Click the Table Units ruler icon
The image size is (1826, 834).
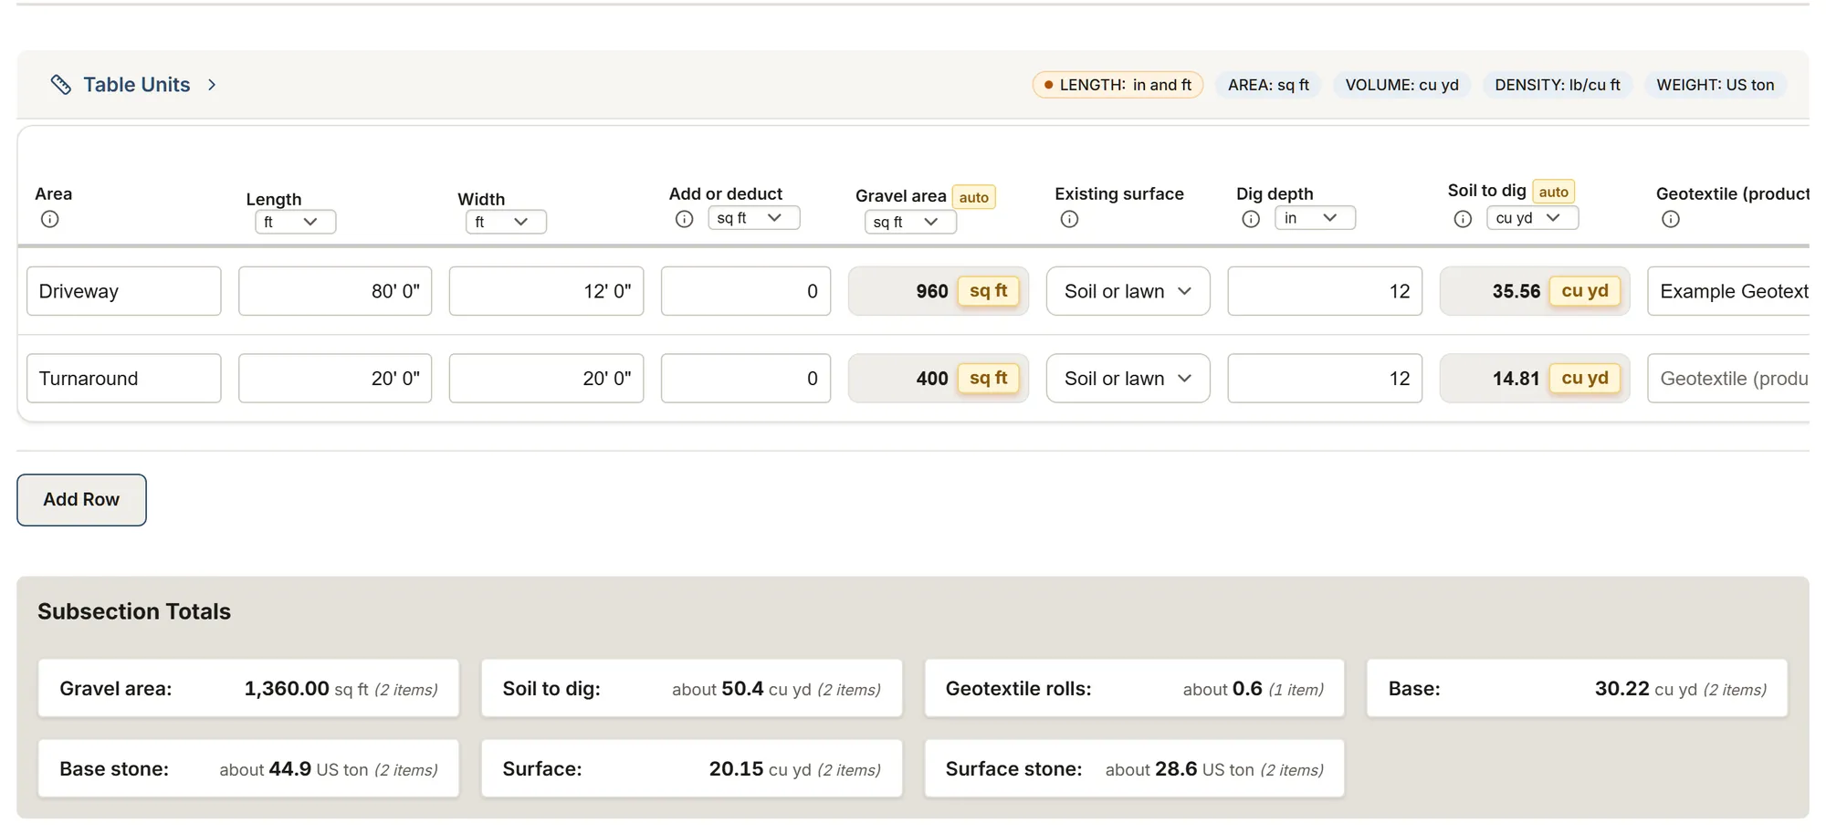coord(60,85)
